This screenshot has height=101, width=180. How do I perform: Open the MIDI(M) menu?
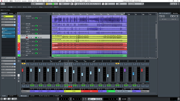(30, 1)
